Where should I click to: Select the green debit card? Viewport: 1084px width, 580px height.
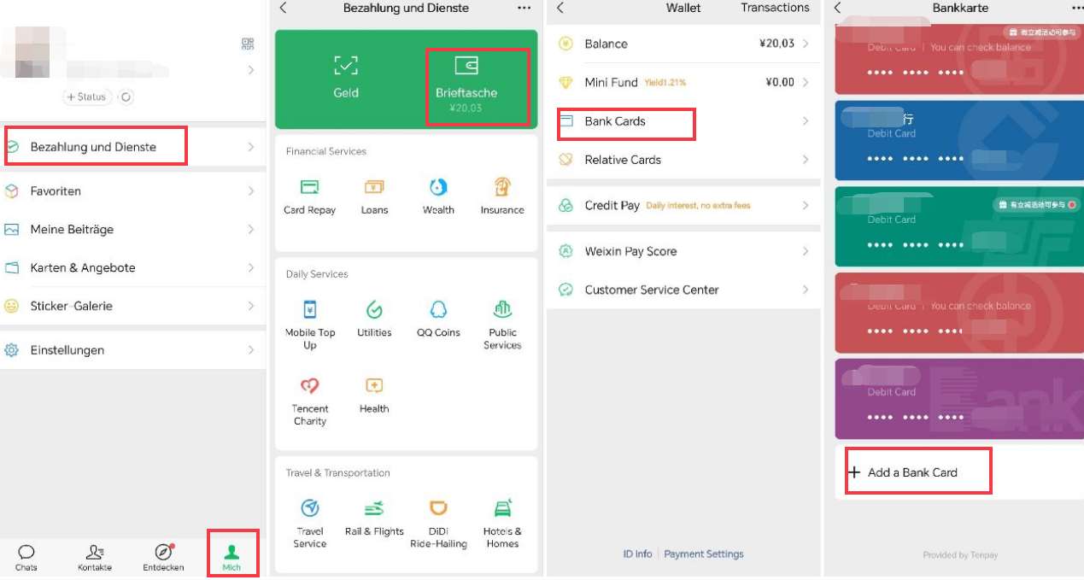(959, 226)
